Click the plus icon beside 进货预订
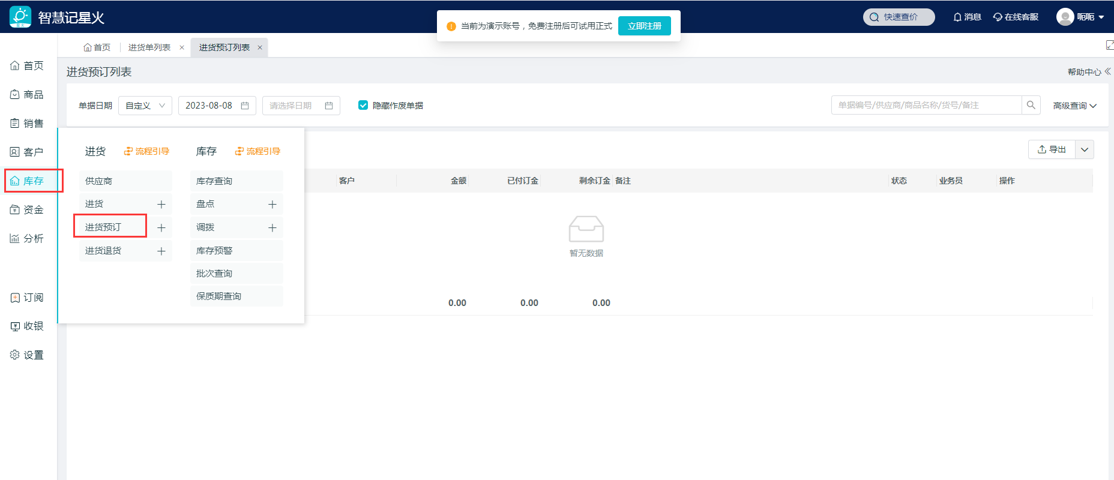 (x=161, y=227)
